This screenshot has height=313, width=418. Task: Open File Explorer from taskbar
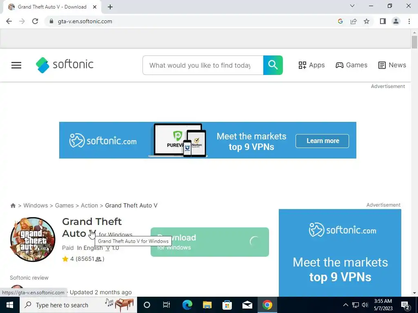tap(207, 305)
